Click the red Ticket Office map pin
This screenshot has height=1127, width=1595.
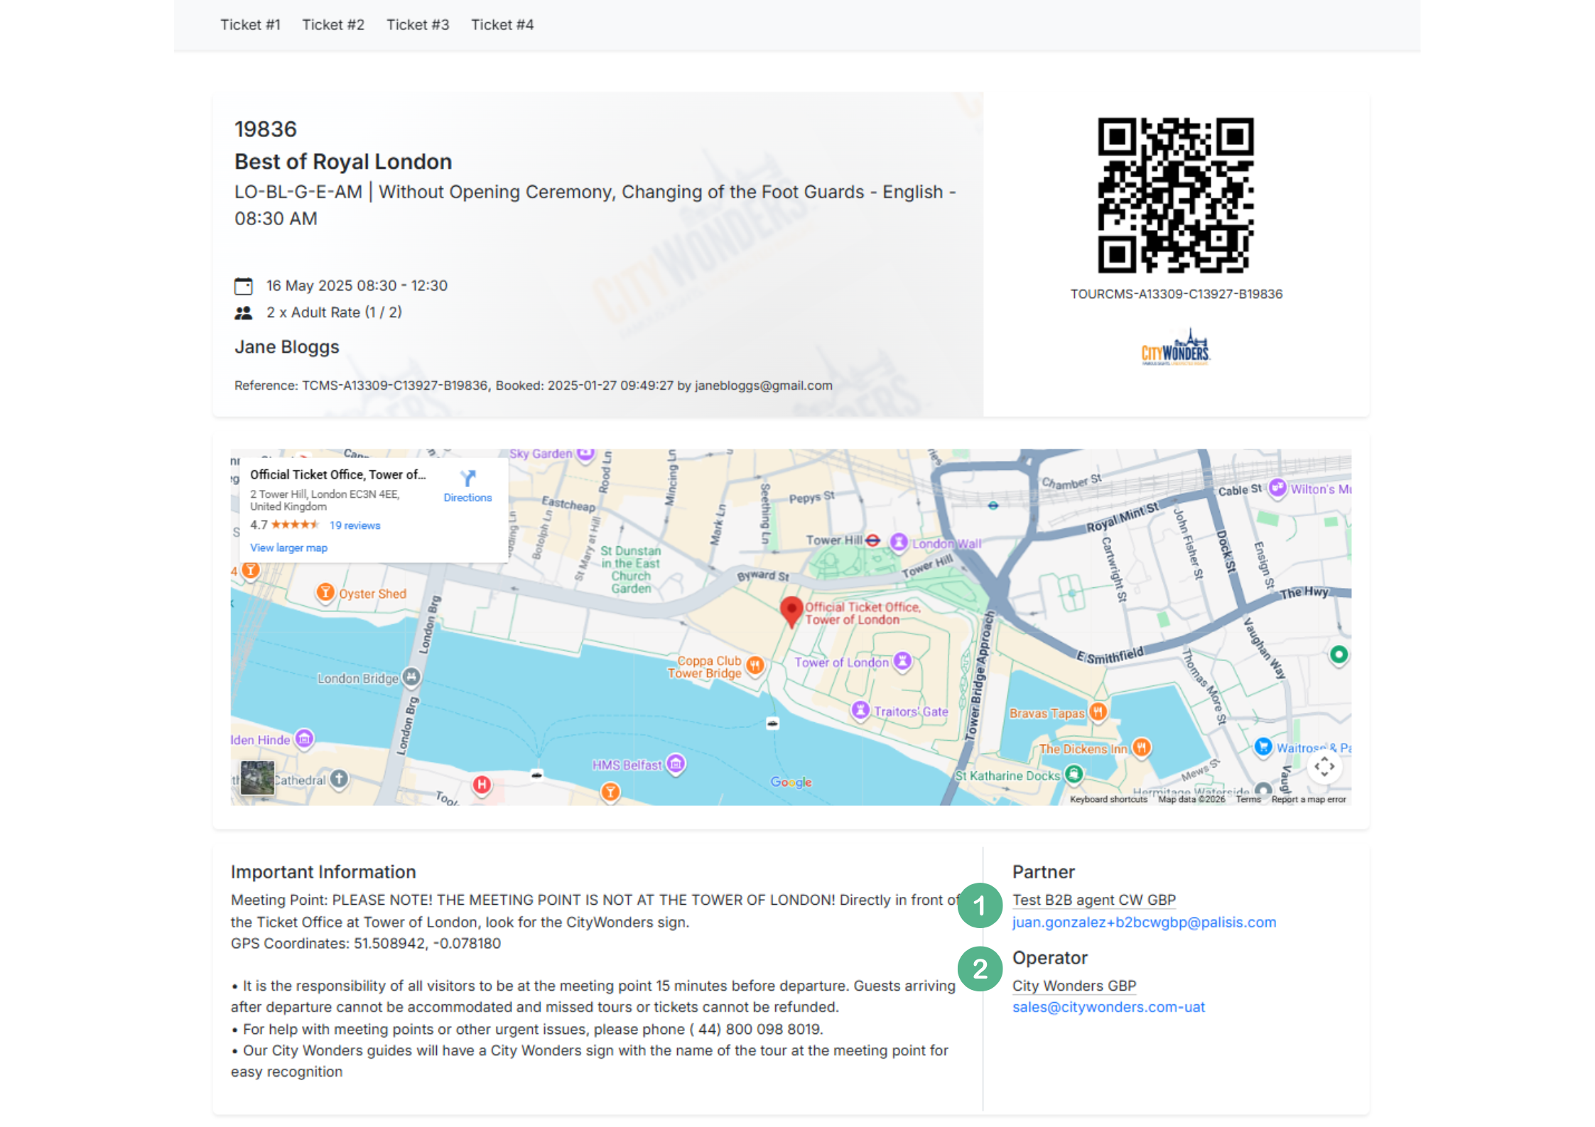pos(791,611)
